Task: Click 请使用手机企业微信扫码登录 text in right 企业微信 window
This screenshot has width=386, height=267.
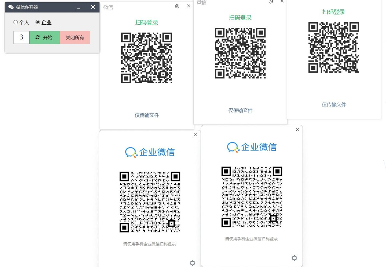Action: pos(251,239)
